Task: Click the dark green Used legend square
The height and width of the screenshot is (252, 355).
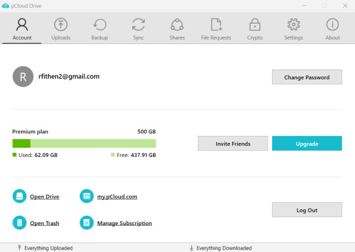Action: [14, 155]
